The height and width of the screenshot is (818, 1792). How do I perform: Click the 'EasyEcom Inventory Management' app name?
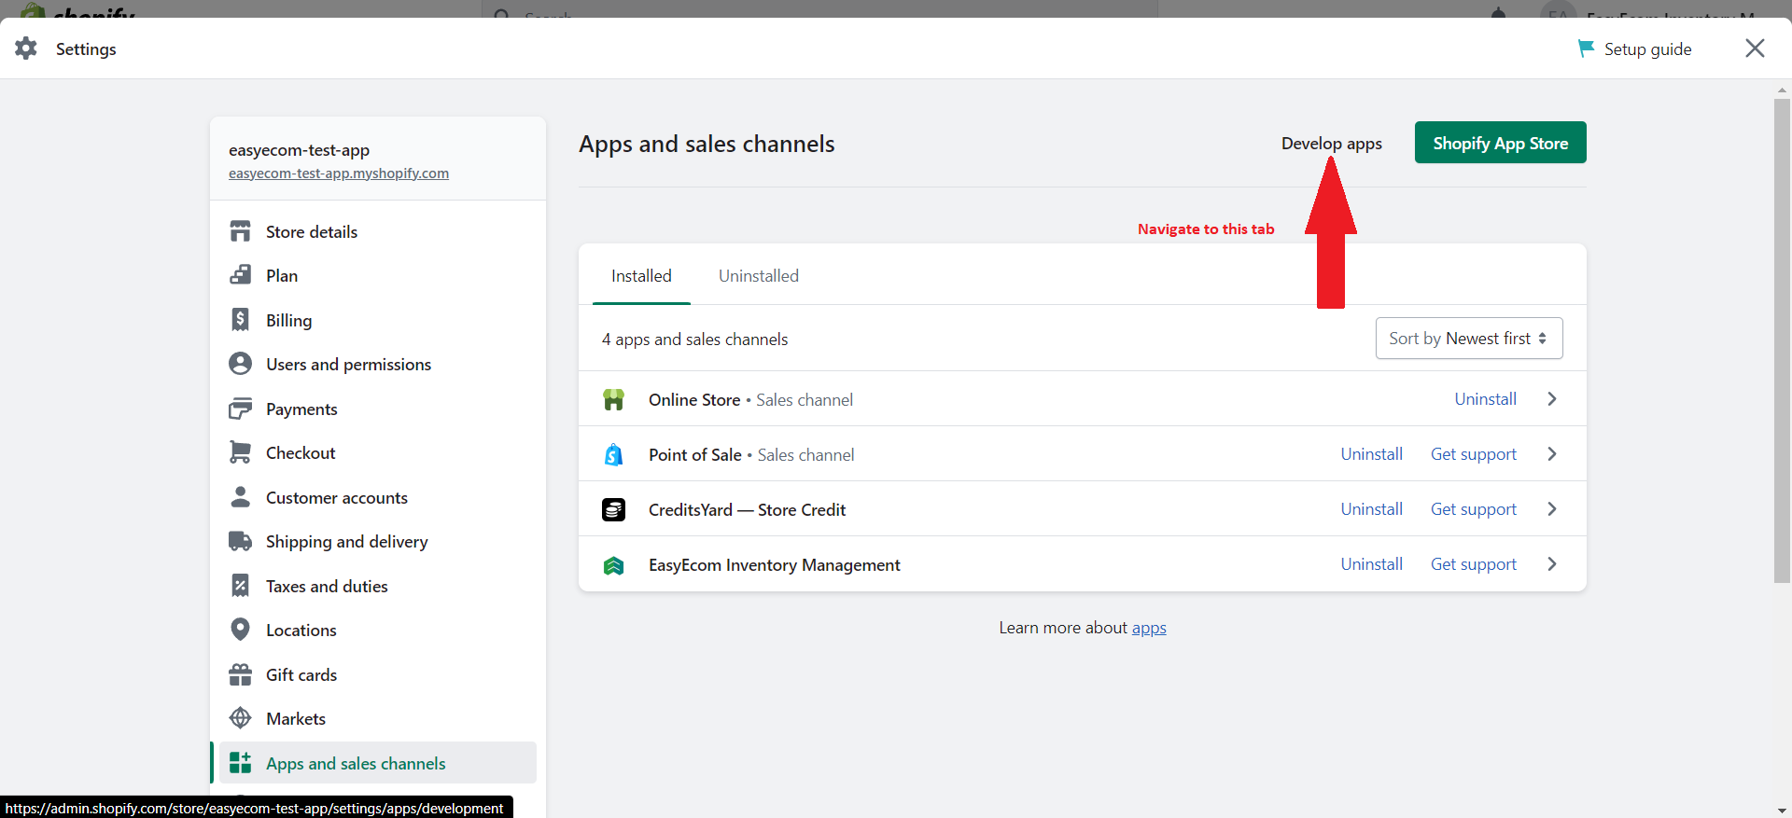[775, 564]
